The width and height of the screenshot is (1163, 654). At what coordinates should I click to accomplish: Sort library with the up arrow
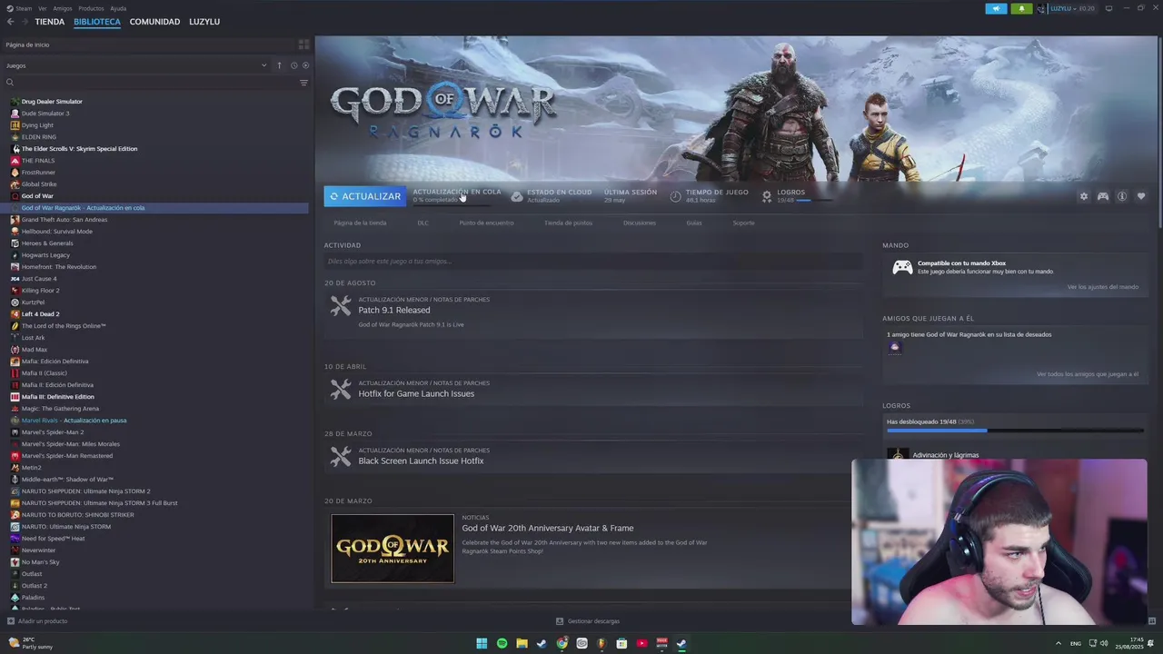(x=279, y=65)
